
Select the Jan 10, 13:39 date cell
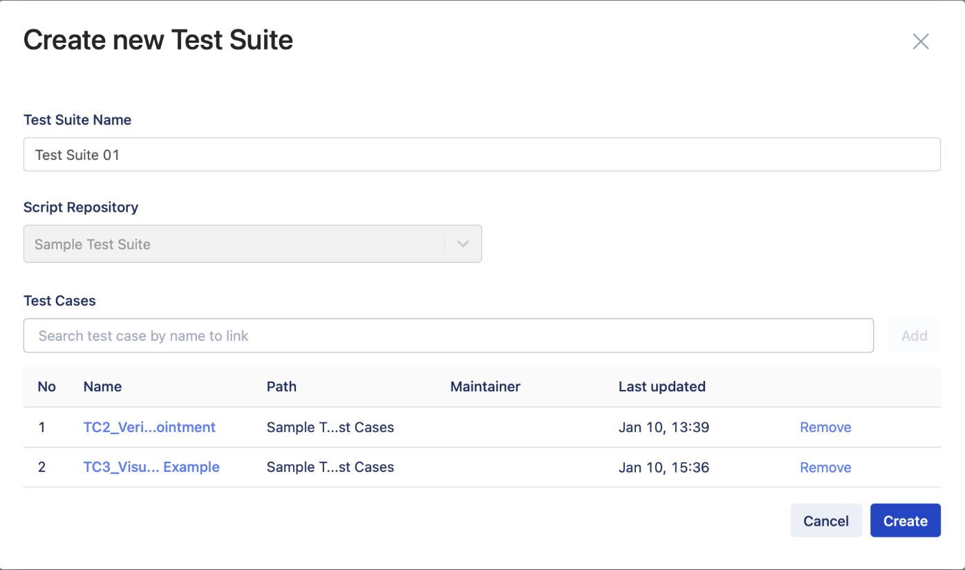click(664, 427)
